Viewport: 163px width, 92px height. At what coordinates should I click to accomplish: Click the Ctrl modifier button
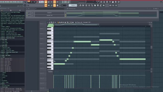coord(113,5)
